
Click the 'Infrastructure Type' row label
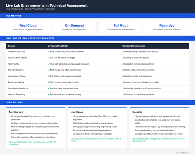tap(16, 52)
